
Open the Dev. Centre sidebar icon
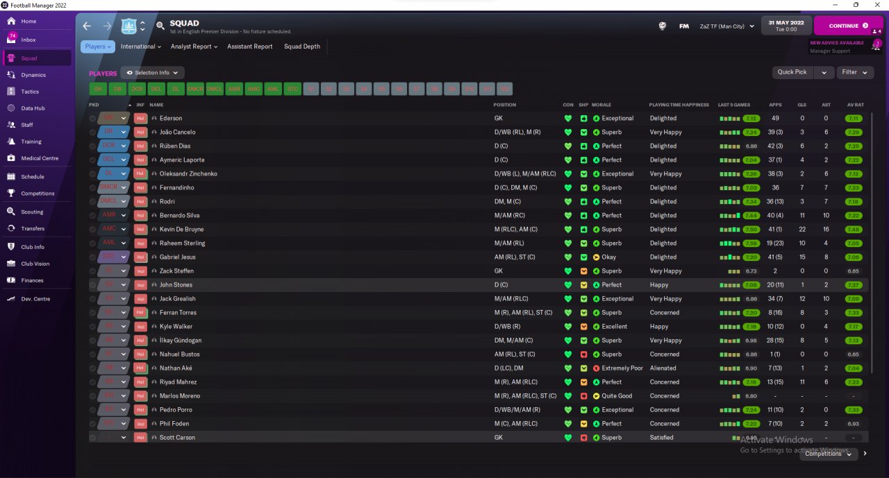[x=11, y=299]
